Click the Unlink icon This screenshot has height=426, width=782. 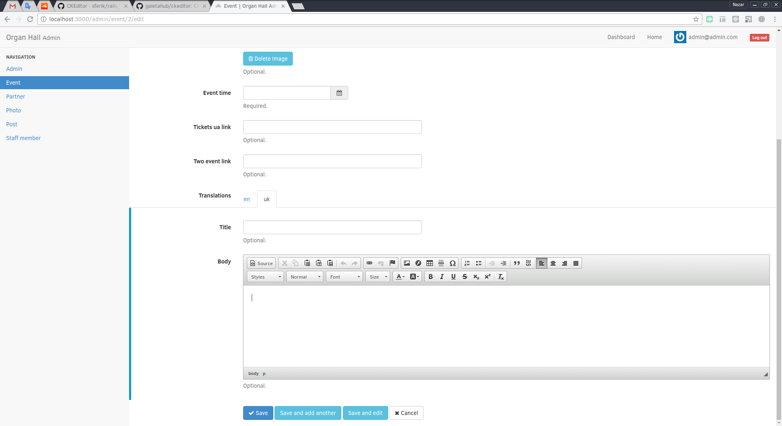(x=381, y=263)
